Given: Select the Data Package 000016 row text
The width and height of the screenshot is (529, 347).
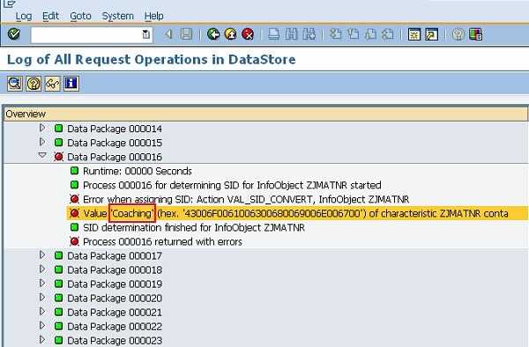Looking at the screenshot, I should [x=115, y=157].
